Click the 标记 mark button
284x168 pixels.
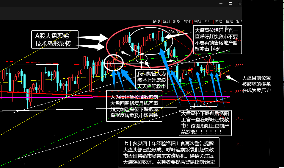pyautogui.click(x=219, y=21)
